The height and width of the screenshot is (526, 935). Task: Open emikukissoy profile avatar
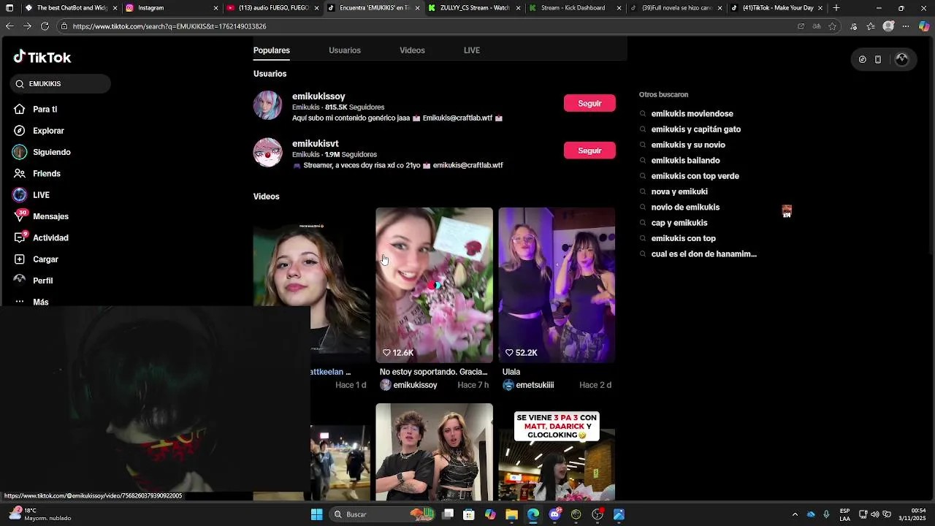(267, 105)
